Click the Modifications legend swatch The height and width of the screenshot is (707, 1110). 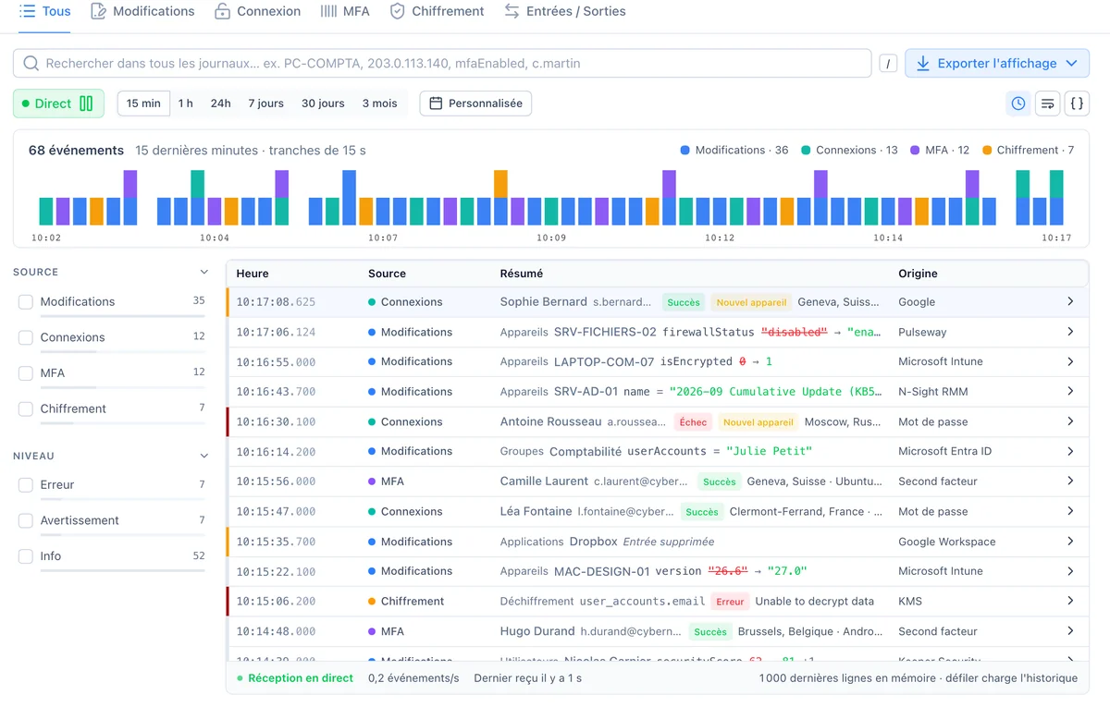pos(685,150)
